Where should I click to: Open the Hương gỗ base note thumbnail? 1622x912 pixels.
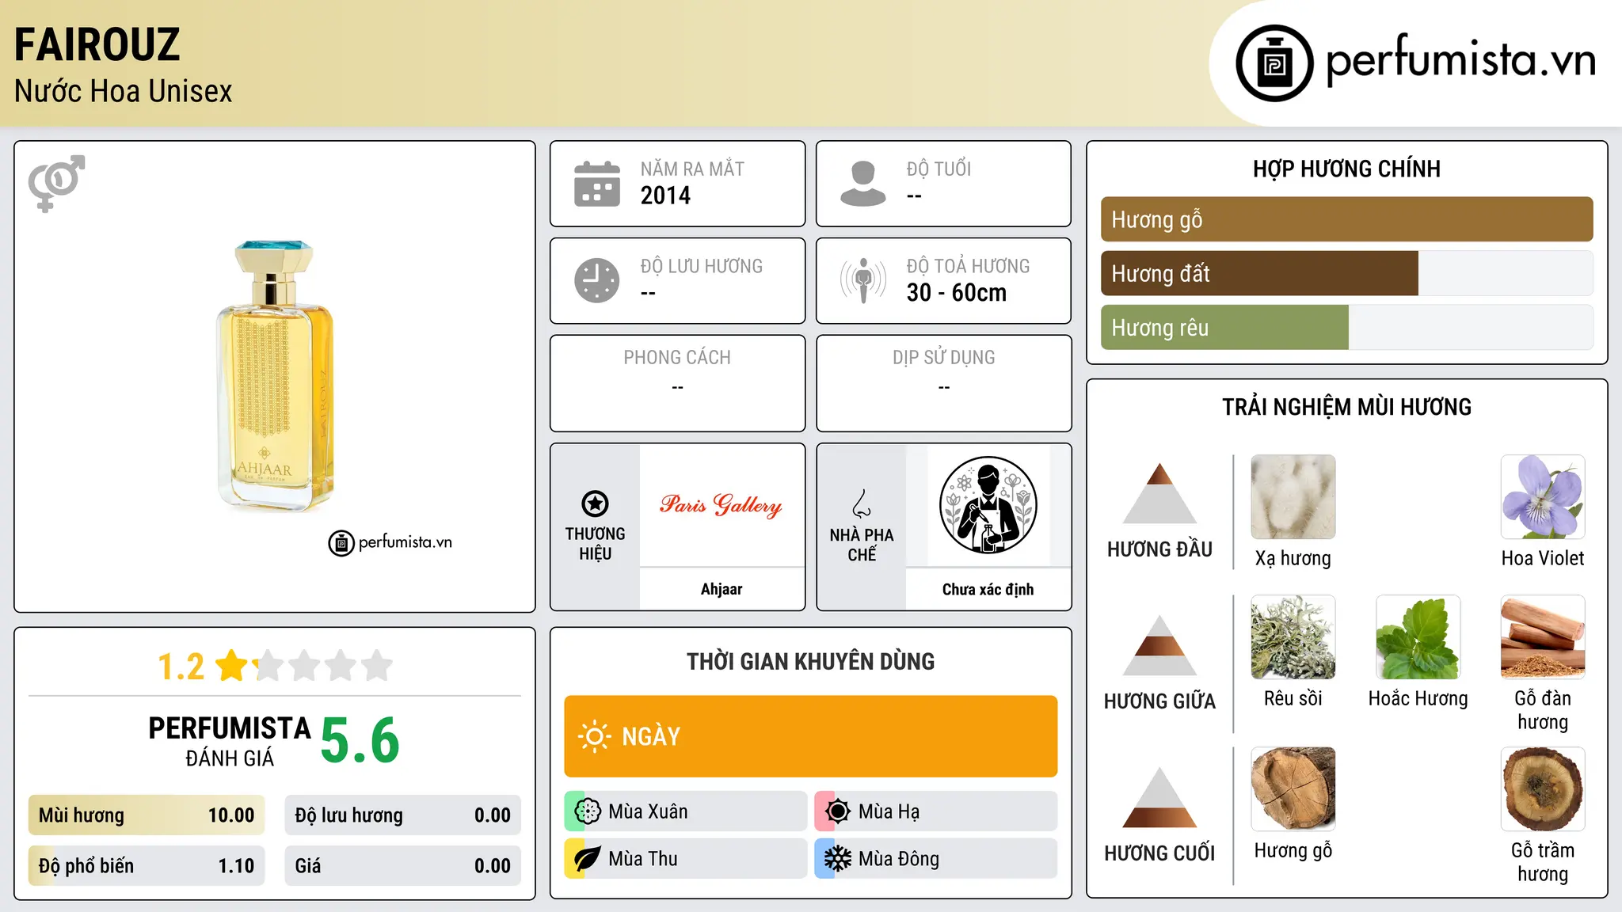[1293, 789]
